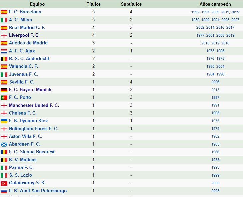243x197 pixels.
Task: Open the Chelsea F. C. link
Action: click(x=23, y=113)
